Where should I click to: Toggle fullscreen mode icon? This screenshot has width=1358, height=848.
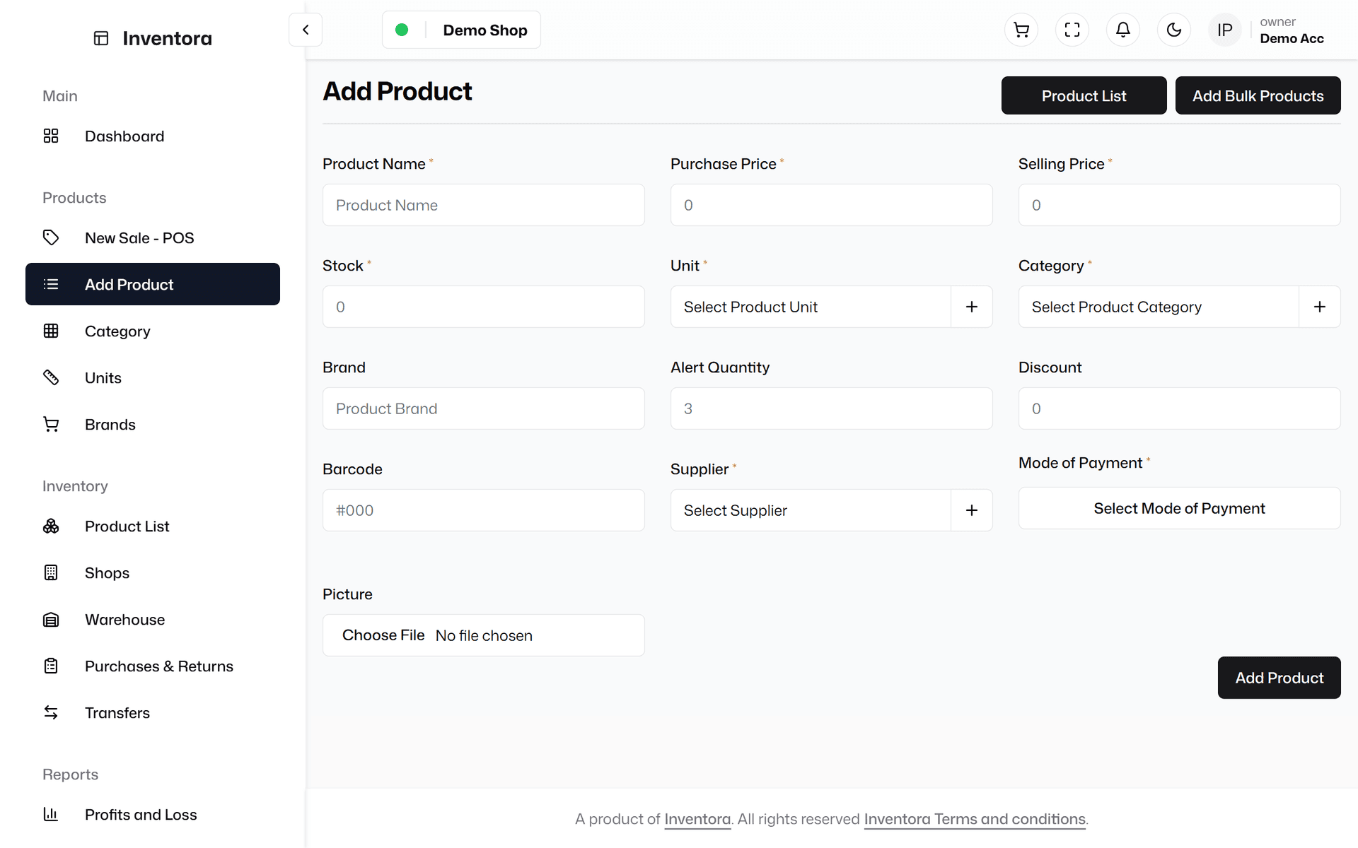pyautogui.click(x=1072, y=30)
